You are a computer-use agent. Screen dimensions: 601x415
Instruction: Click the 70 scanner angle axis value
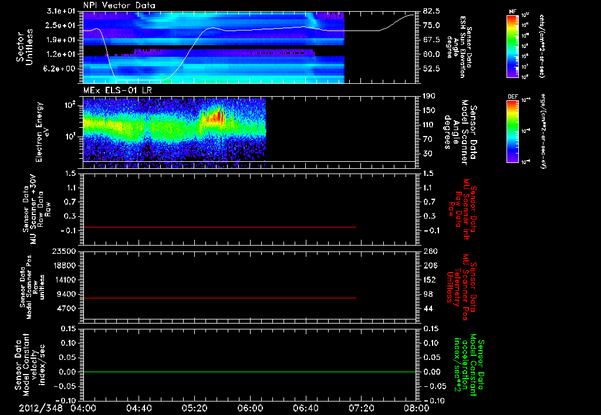coord(427,140)
